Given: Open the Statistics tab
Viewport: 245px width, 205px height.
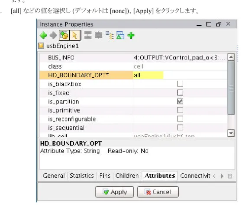Looking at the screenshot, I should tap(82, 176).
